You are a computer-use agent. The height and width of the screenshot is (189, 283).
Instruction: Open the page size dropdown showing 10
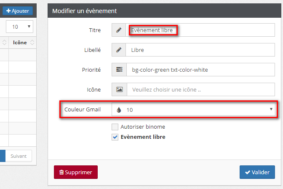pos(20,27)
